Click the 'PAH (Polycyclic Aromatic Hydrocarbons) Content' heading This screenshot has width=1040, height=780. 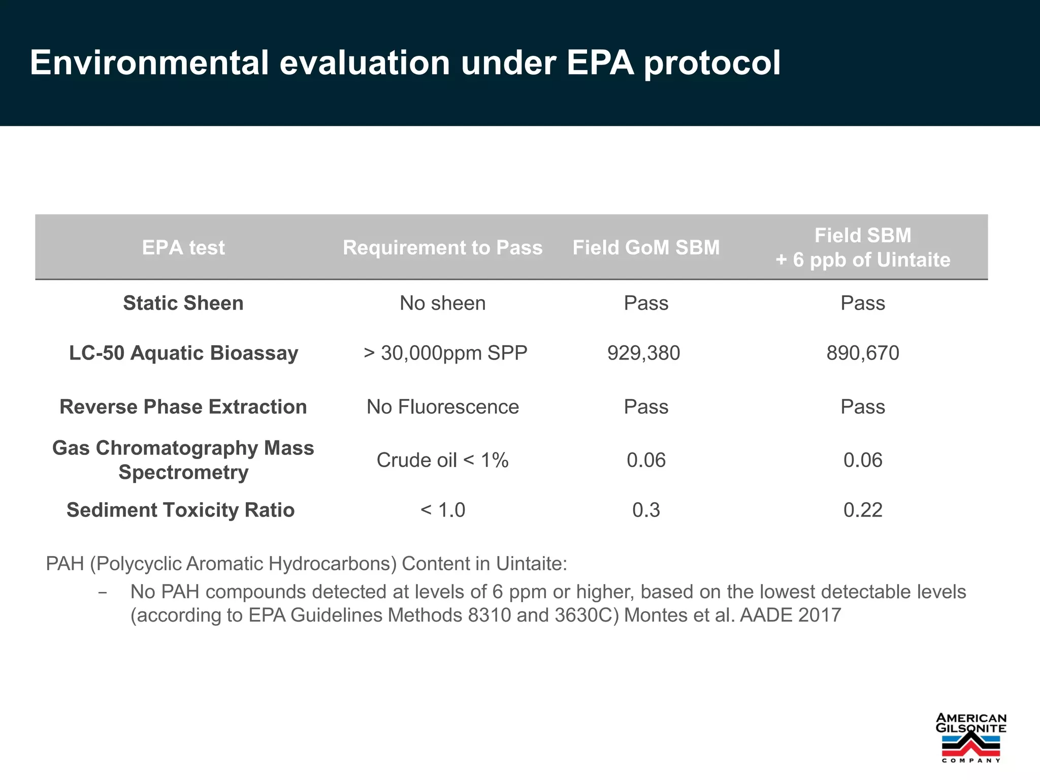(x=307, y=564)
